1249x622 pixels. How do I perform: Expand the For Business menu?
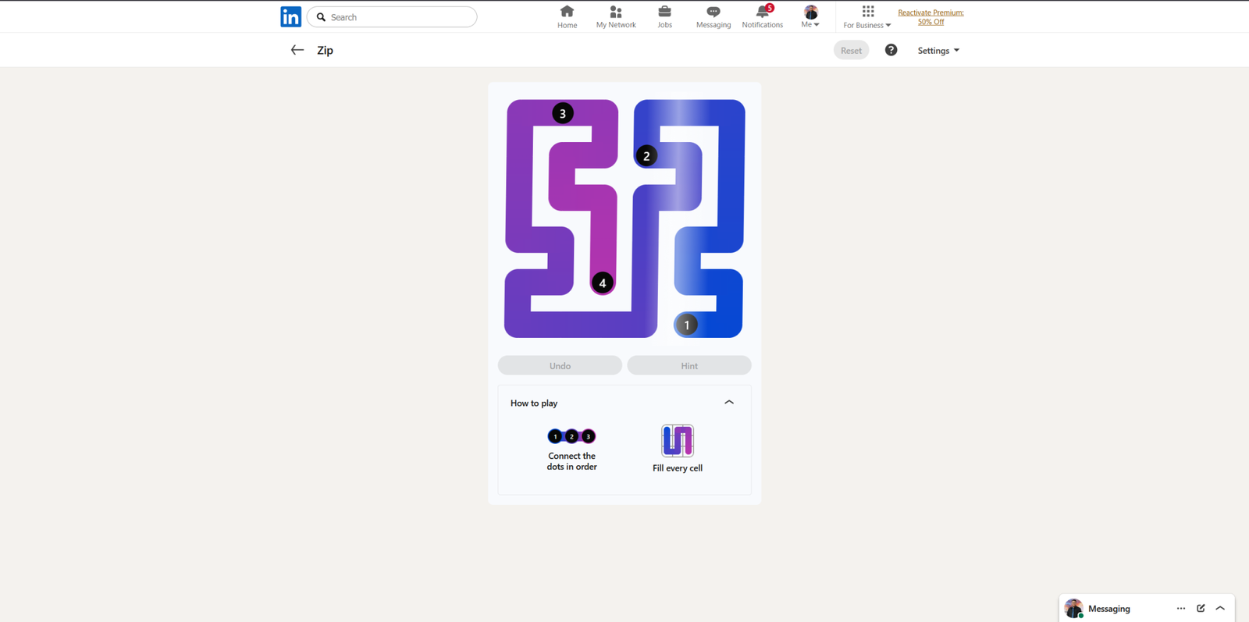pos(867,16)
